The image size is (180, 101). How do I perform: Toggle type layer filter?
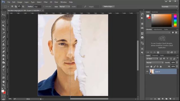(x=168, y=59)
